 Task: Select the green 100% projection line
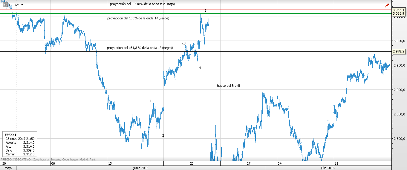click(x=196, y=13)
